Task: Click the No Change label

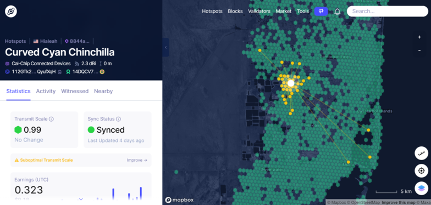Action: point(29,140)
